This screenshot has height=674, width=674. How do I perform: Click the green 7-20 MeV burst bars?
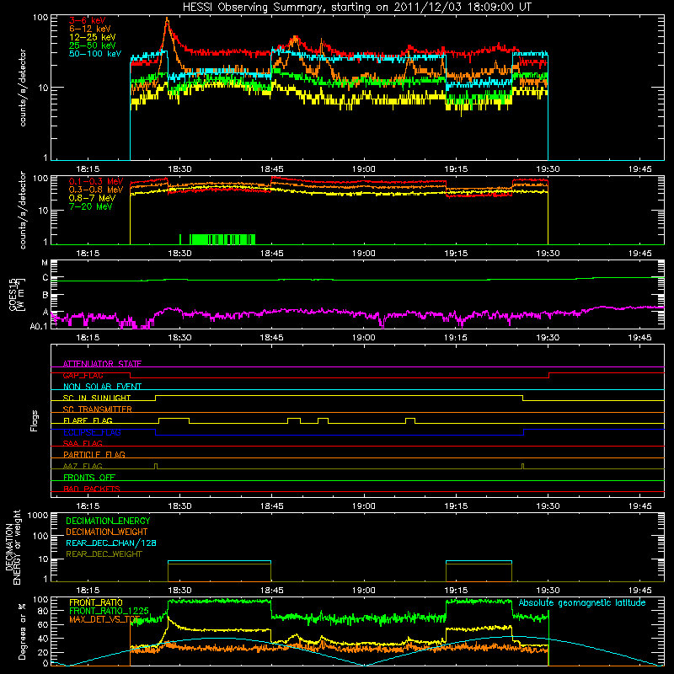(x=217, y=239)
